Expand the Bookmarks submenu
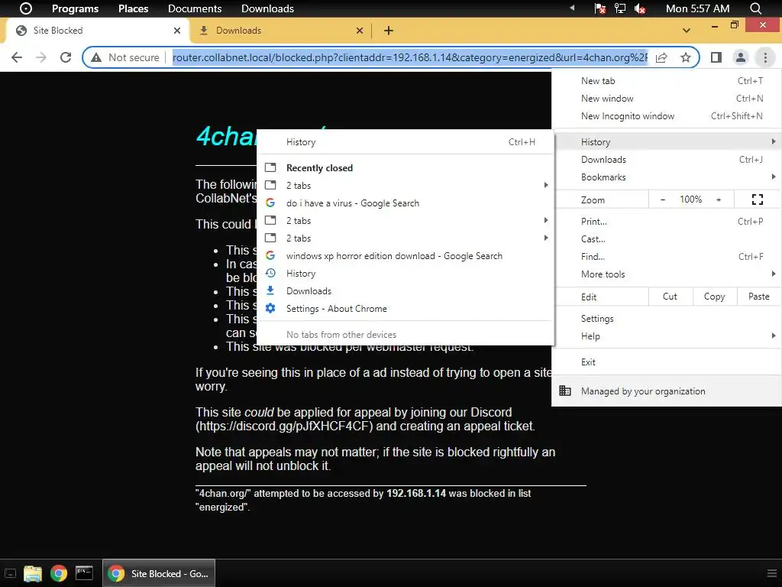Screen dimensions: 782x587 click(x=666, y=177)
